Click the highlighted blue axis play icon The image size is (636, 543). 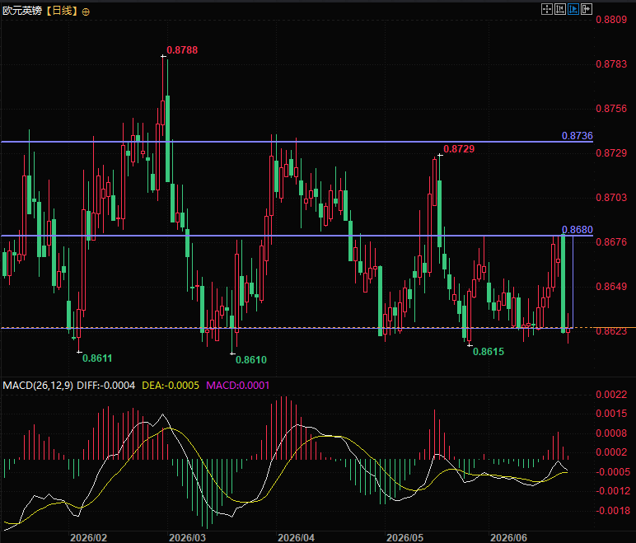pyautogui.click(x=573, y=9)
